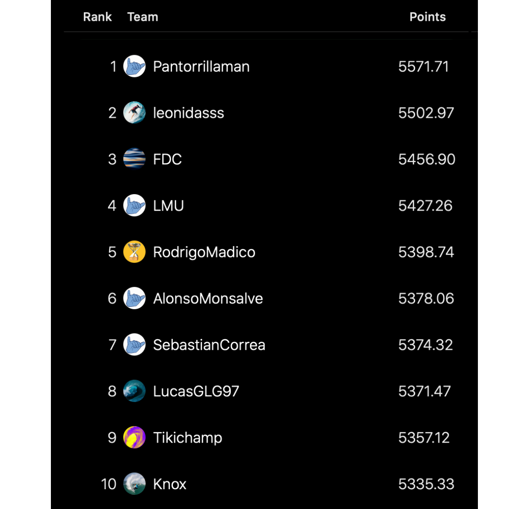Click the Team column header
Image resolution: width=509 pixels, height=509 pixels.
142,17
